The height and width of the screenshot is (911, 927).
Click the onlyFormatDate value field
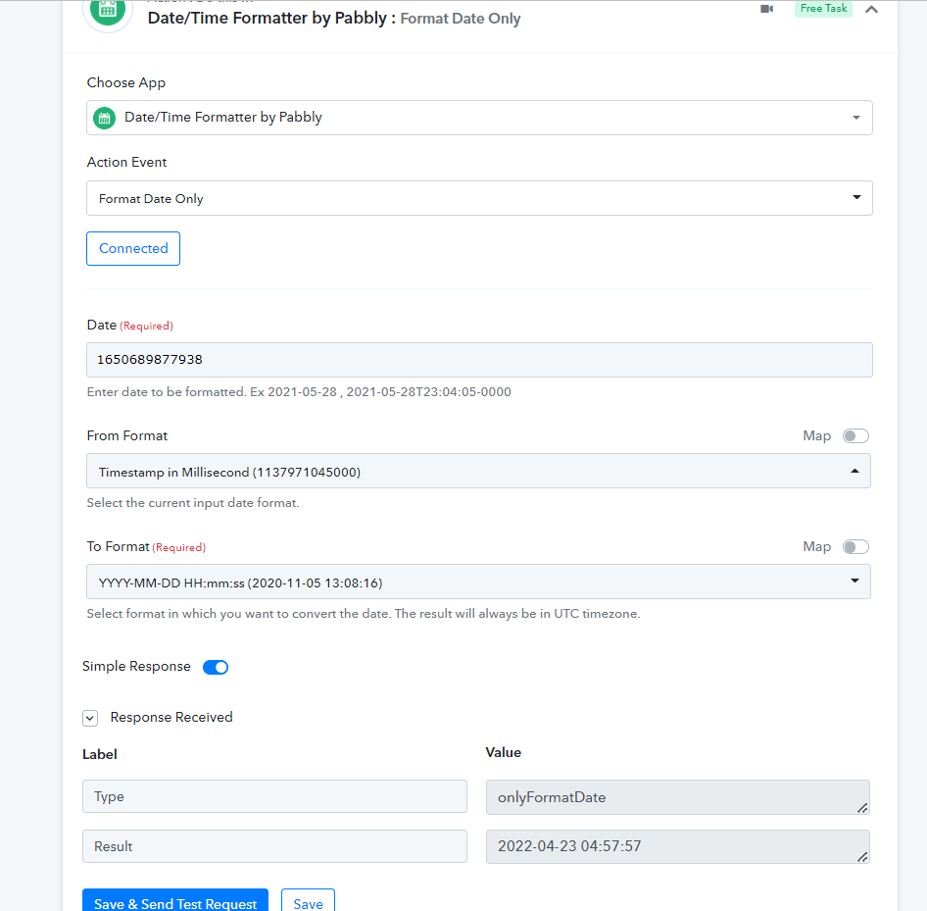[x=677, y=797]
